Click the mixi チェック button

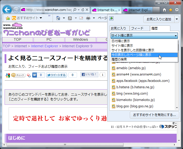[x=18, y=75]
